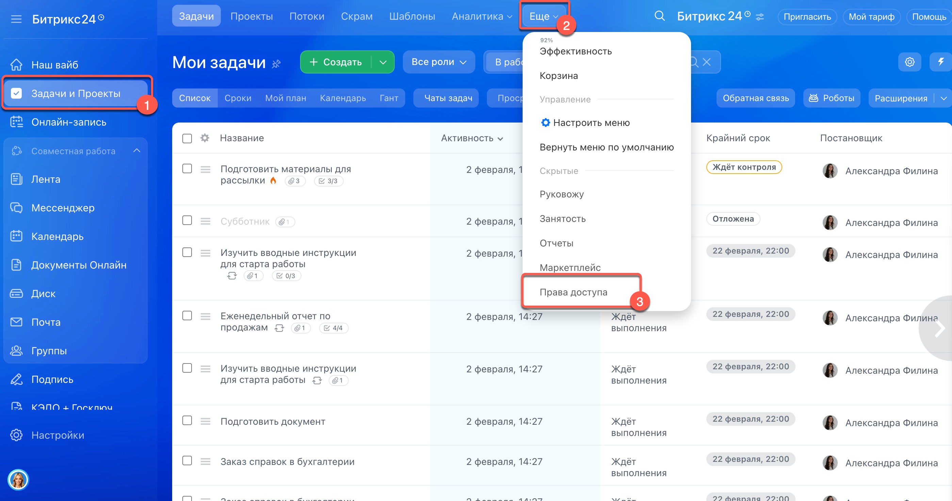Image resolution: width=952 pixels, height=501 pixels.
Task: Open Мессенджер from the sidebar
Action: pyautogui.click(x=63, y=208)
